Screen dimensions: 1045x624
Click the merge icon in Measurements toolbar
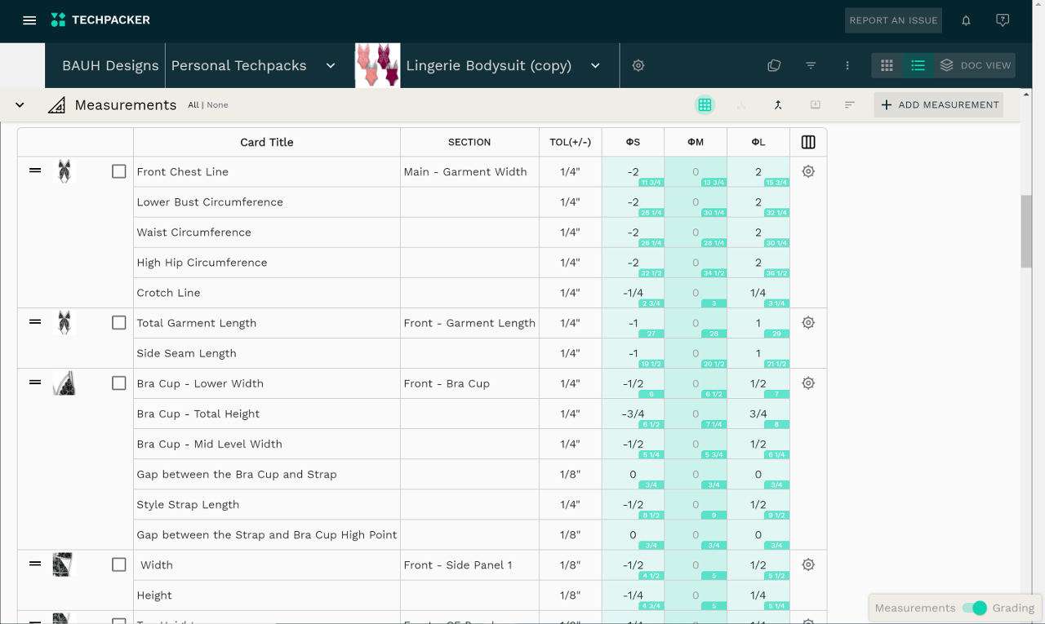coord(778,104)
